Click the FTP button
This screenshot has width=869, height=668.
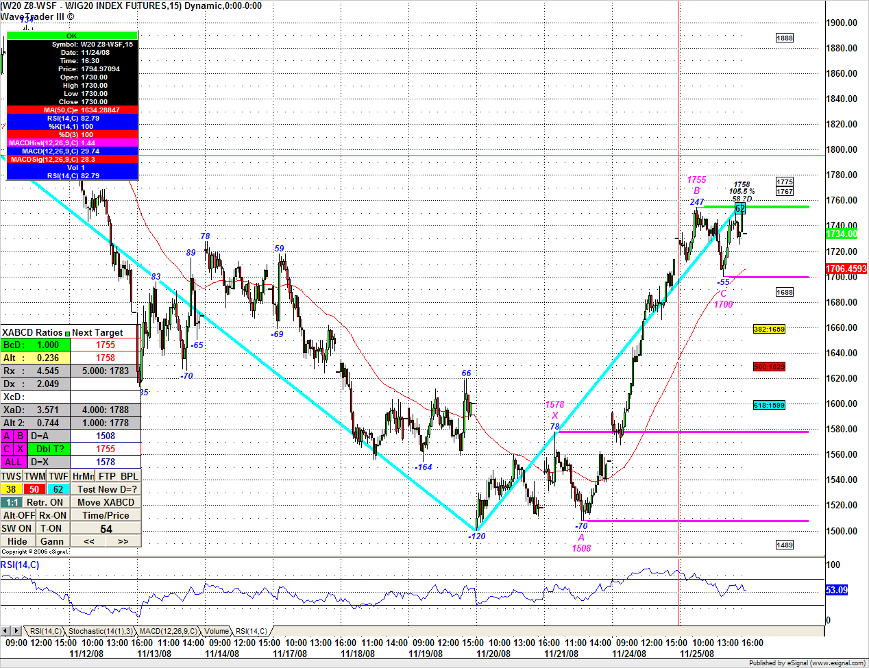(x=107, y=476)
